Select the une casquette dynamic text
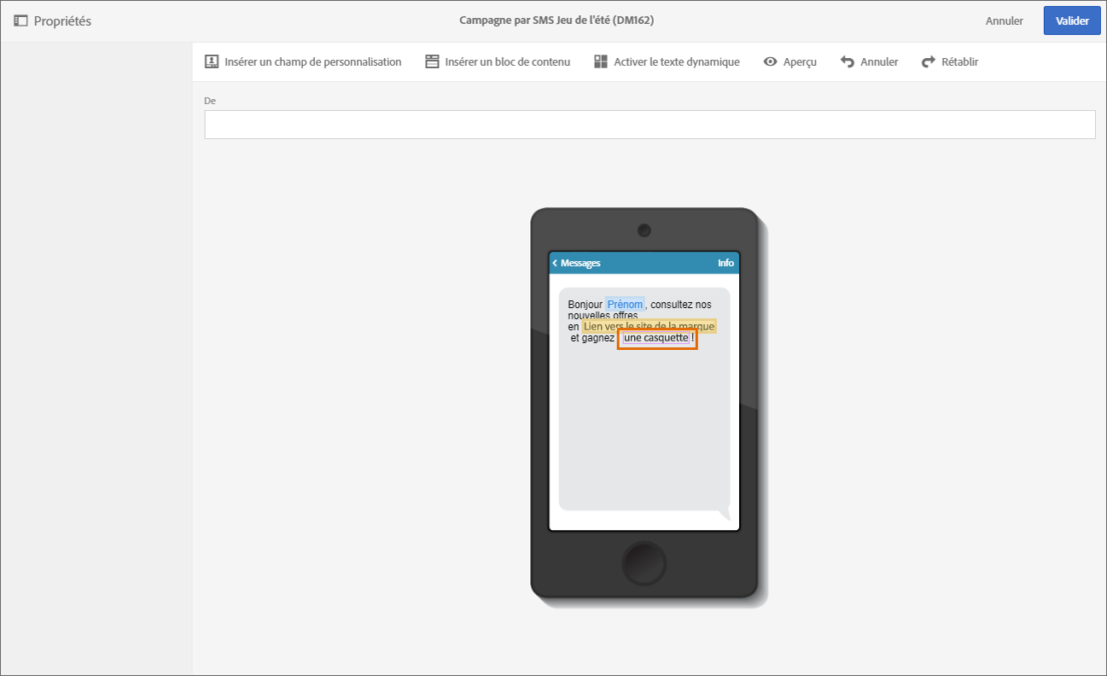The width and height of the screenshot is (1107, 676). tap(655, 338)
